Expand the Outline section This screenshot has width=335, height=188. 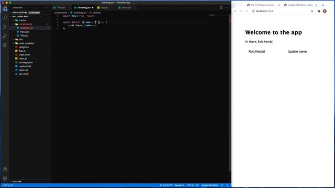pos(17,182)
